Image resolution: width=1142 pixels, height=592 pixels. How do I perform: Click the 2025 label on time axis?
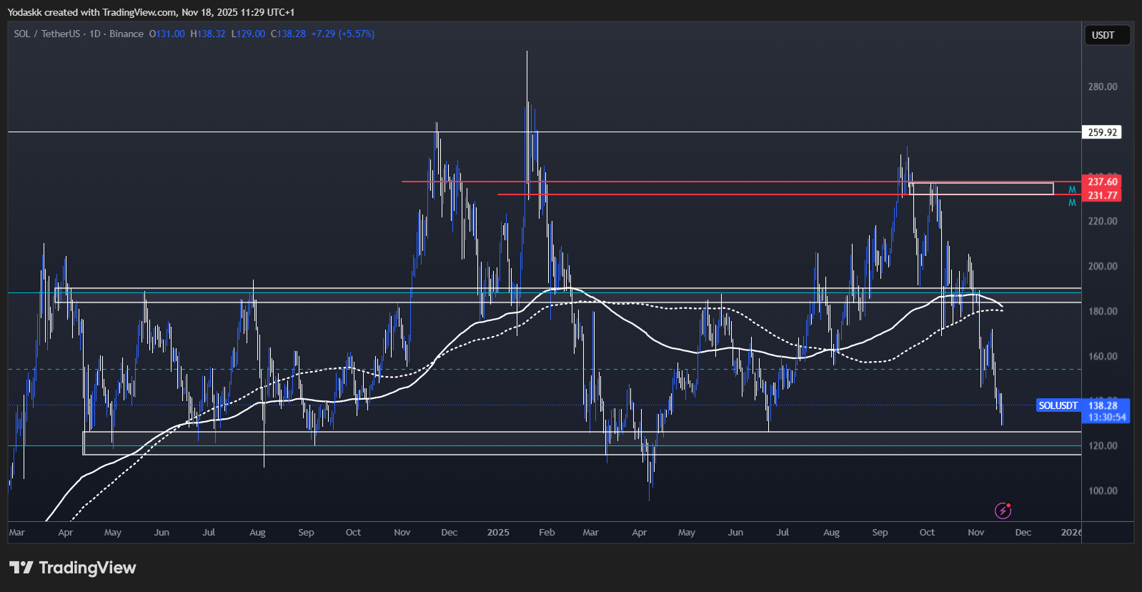click(498, 533)
